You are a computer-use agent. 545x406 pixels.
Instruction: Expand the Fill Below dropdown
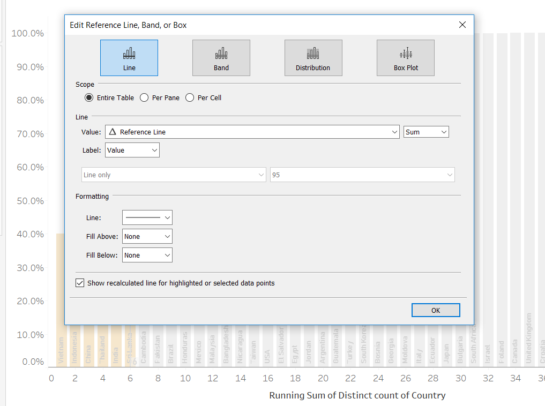pyautogui.click(x=147, y=255)
